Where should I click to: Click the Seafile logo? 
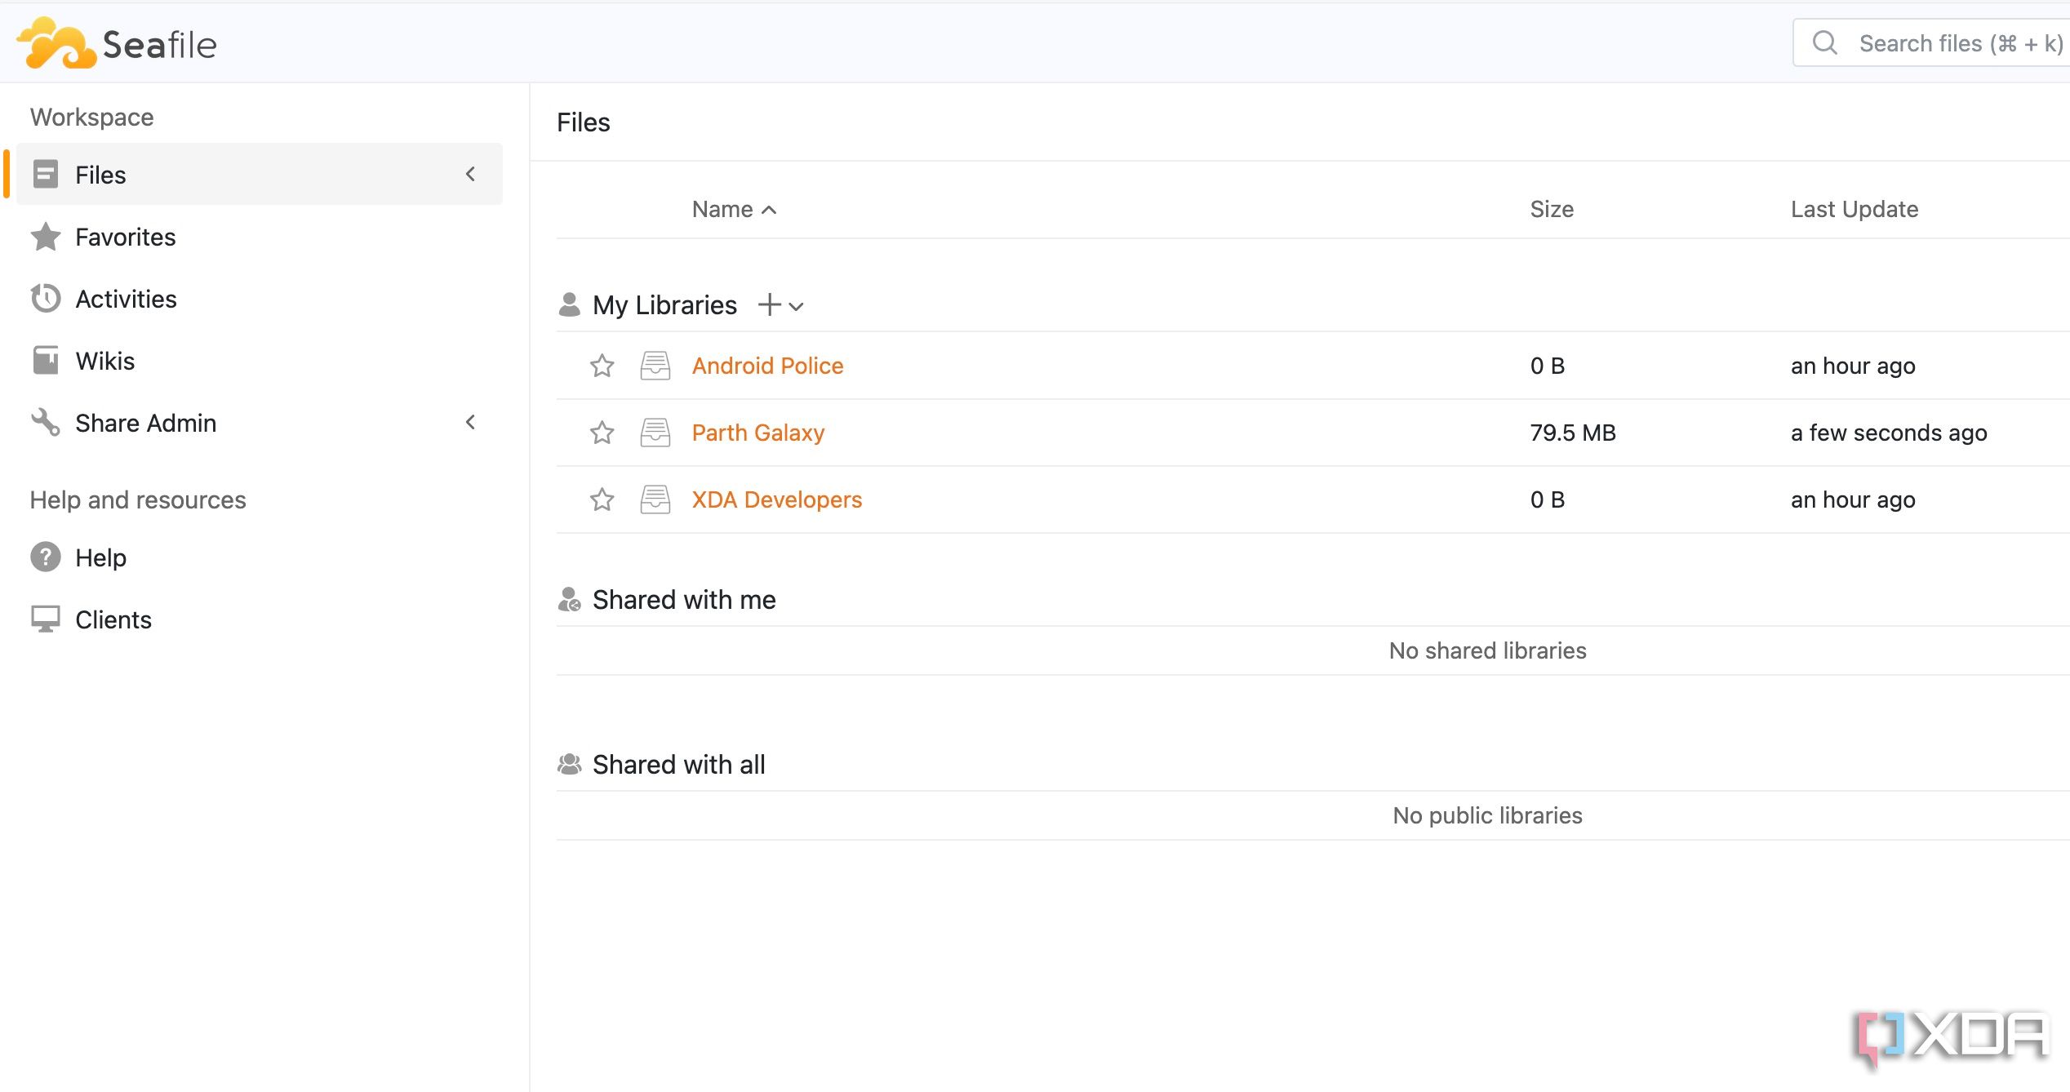pos(117,43)
